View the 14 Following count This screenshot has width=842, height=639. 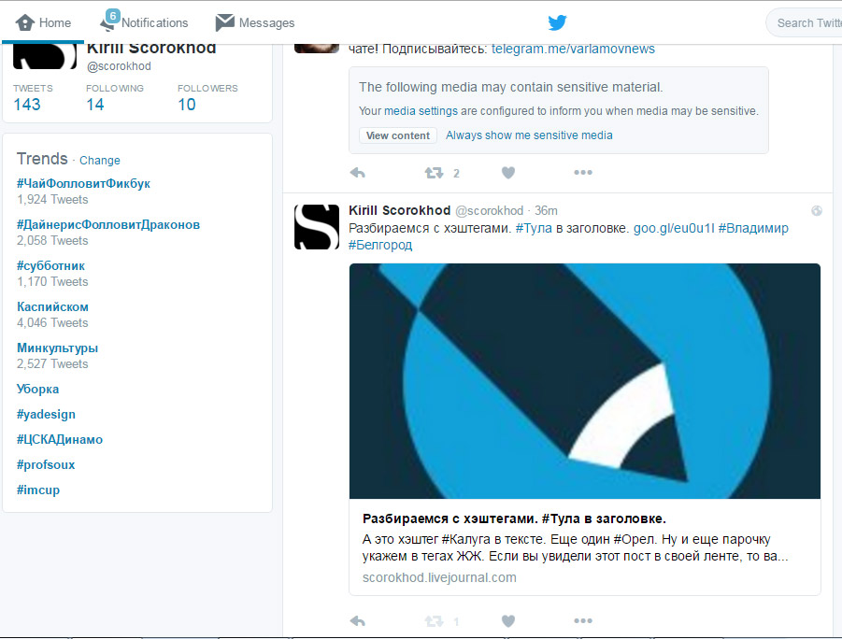click(x=95, y=105)
